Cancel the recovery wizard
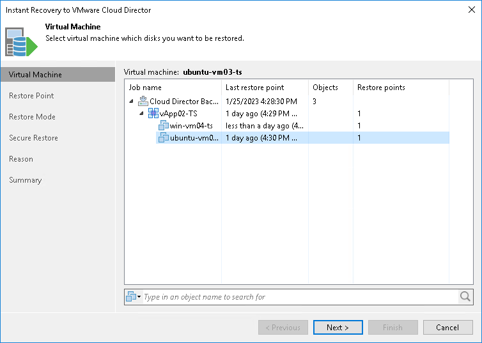482x343 pixels. click(x=447, y=327)
